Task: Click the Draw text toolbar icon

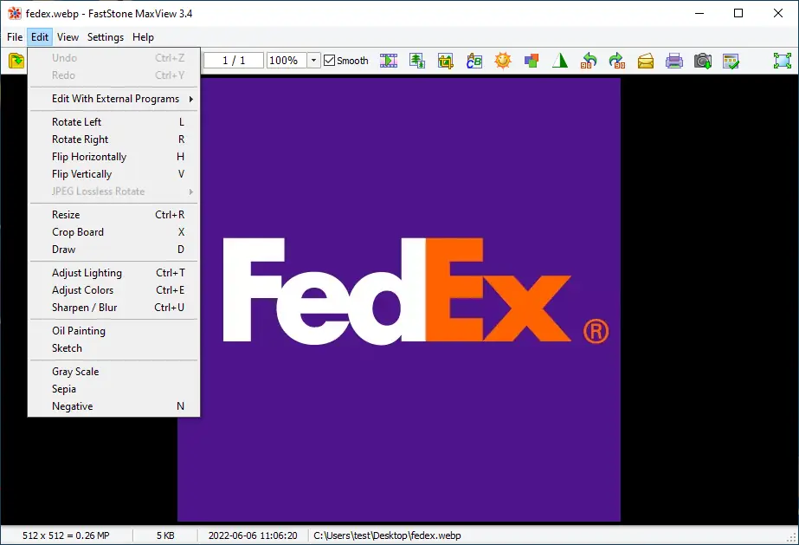Action: point(474,61)
